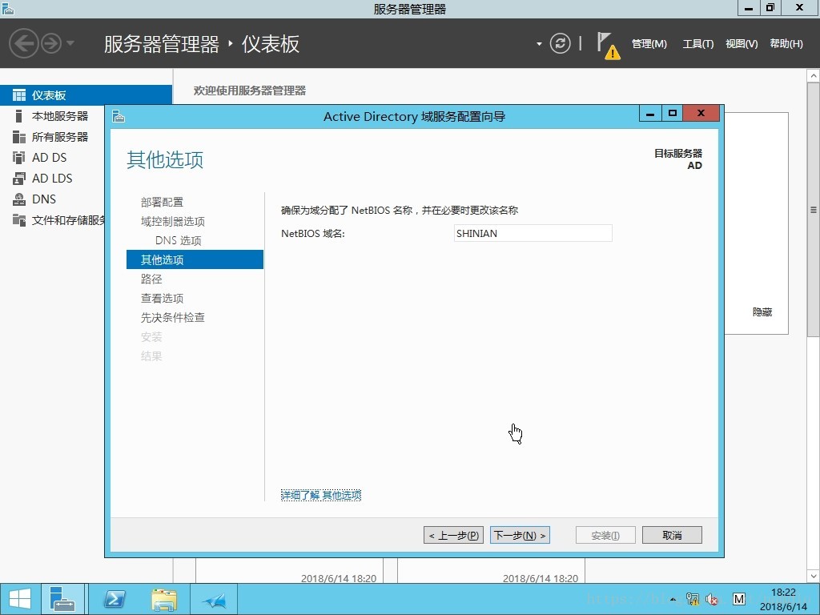
Task: Open 详细了解 其他选项 link
Action: 320,495
